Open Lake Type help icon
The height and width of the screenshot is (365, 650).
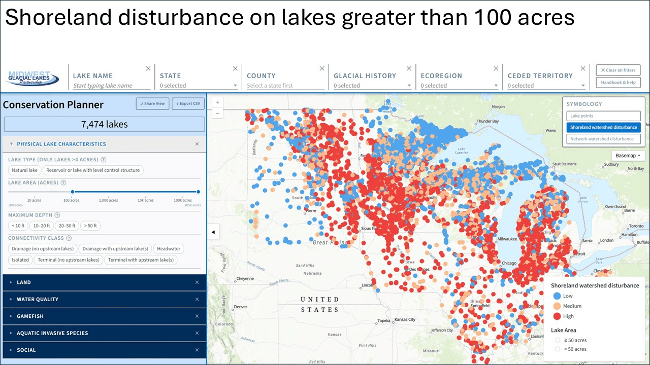[104, 160]
